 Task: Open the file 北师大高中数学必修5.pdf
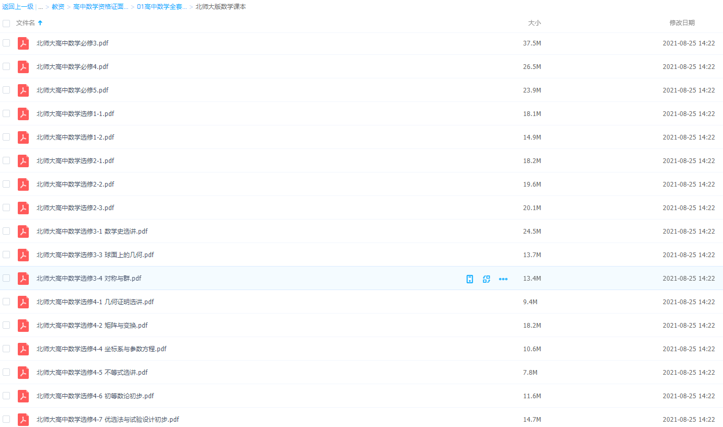click(72, 90)
